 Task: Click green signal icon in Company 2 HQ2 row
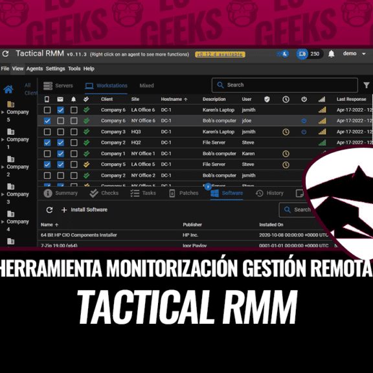click(x=322, y=142)
